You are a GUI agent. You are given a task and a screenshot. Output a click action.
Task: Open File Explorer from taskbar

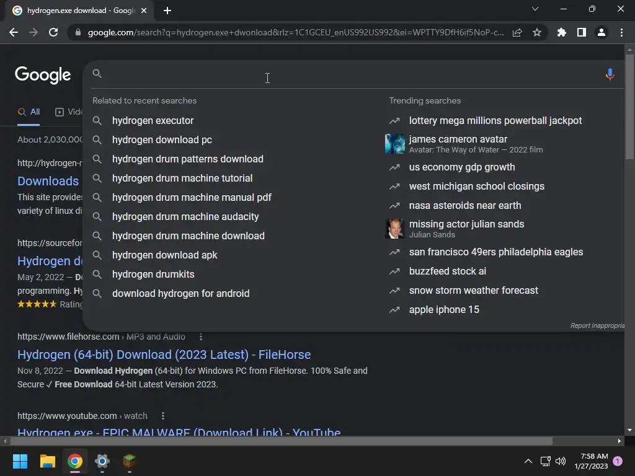click(47, 461)
